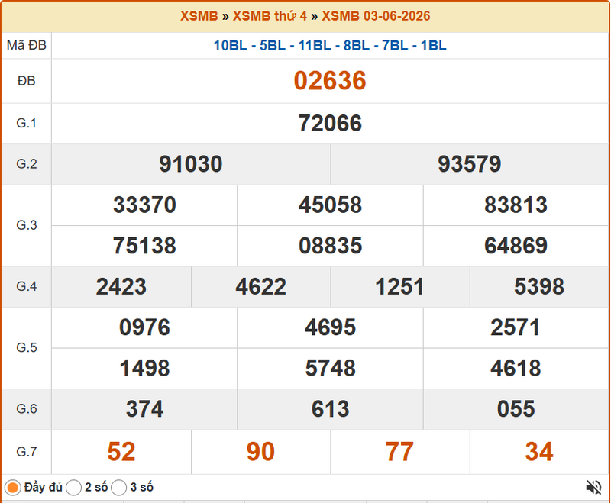Screen dimensions: 611x503
Task: Click the G.3 number 45058
Action: 330,205
